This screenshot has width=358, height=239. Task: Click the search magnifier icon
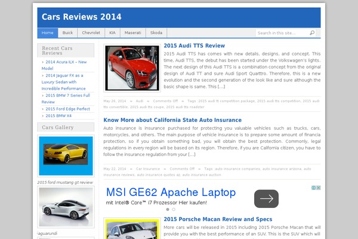(312, 33)
